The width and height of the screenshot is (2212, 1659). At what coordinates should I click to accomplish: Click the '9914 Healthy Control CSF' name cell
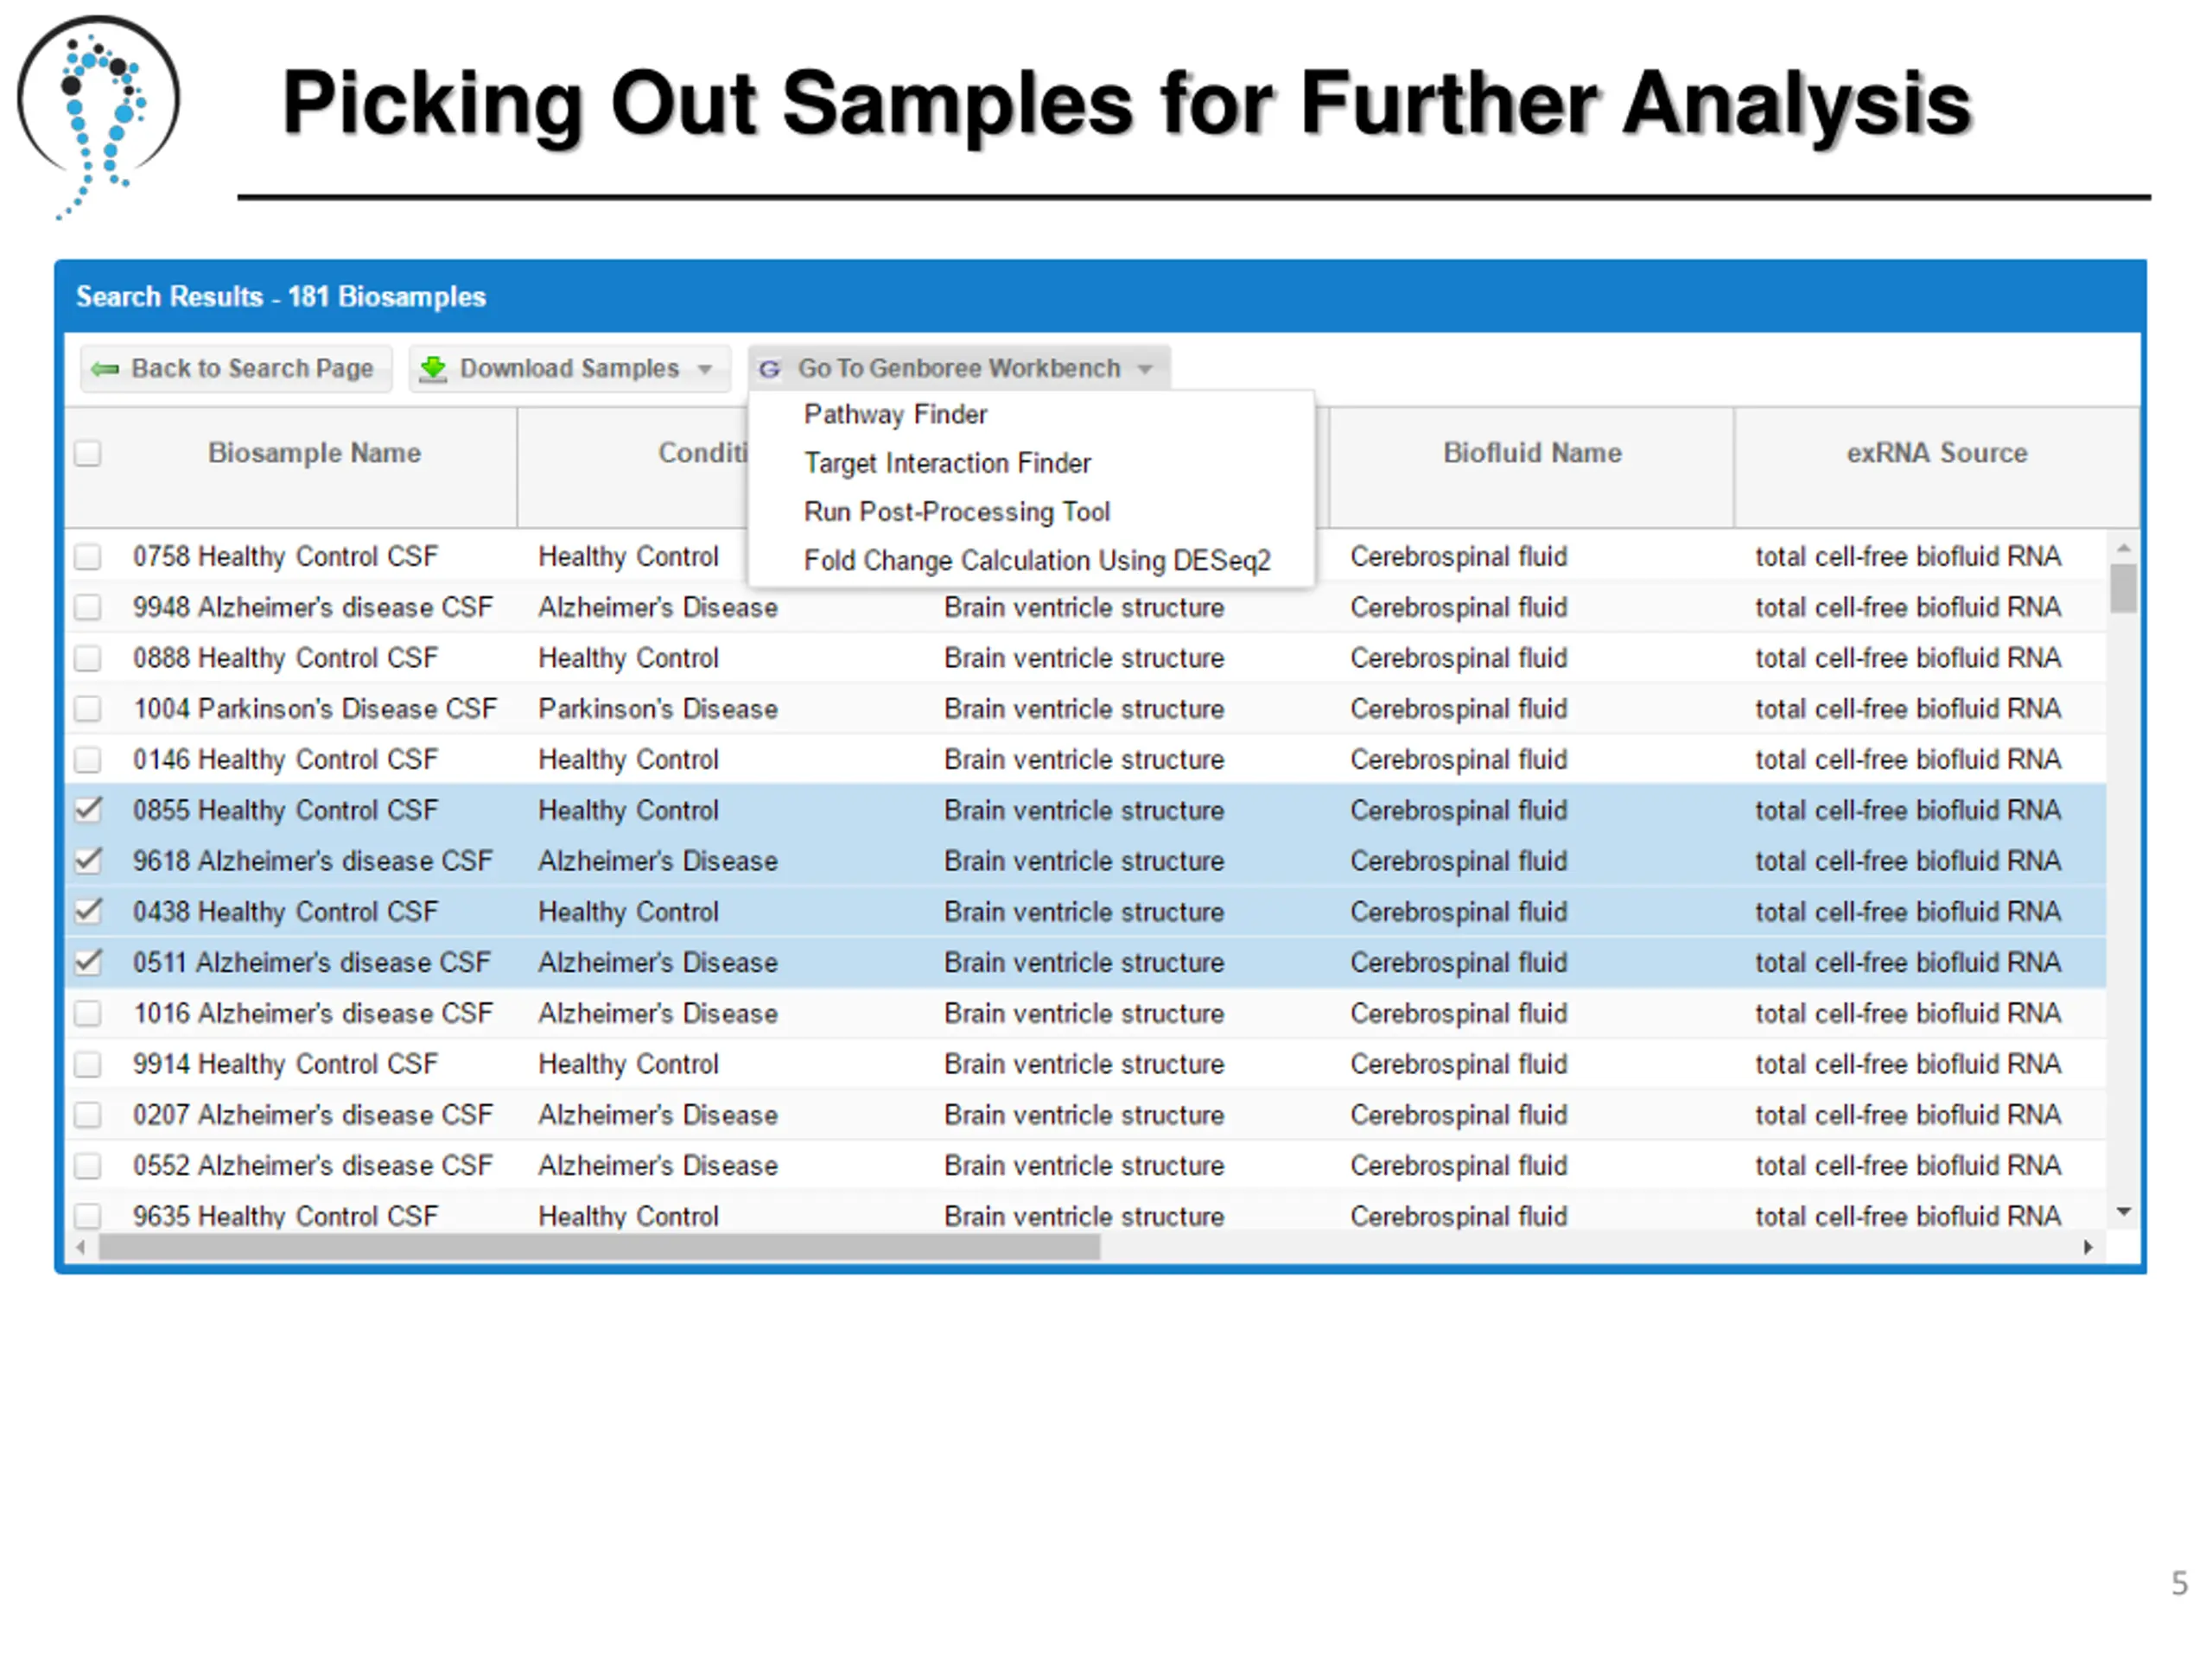click(x=285, y=1064)
